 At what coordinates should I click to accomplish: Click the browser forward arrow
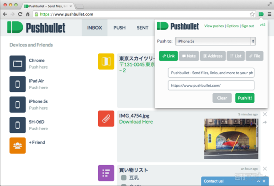click(x=12, y=14)
